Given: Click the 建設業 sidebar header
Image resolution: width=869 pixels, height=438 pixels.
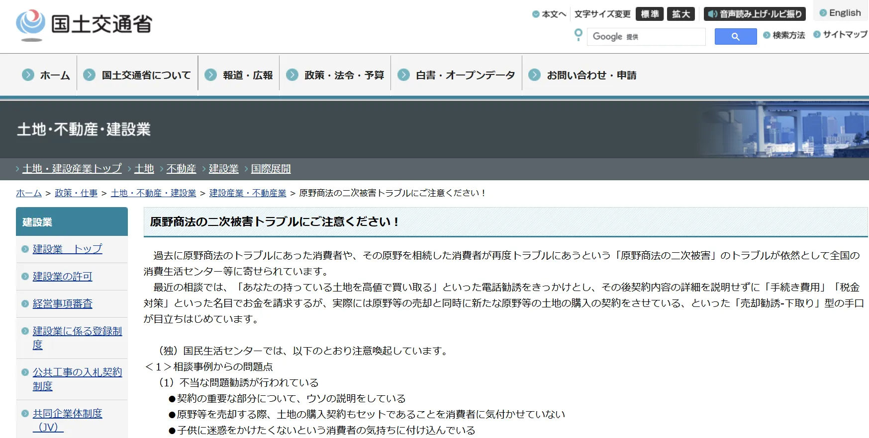Looking at the screenshot, I should click(x=72, y=222).
